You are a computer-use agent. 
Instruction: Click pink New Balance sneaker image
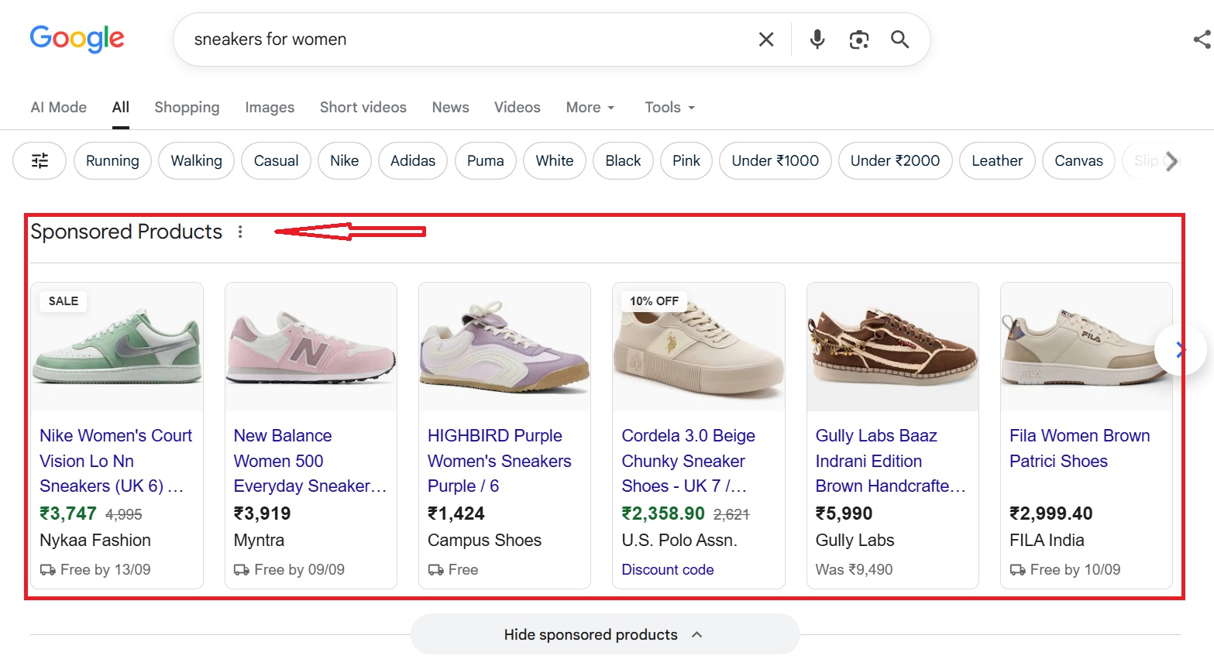pos(311,347)
